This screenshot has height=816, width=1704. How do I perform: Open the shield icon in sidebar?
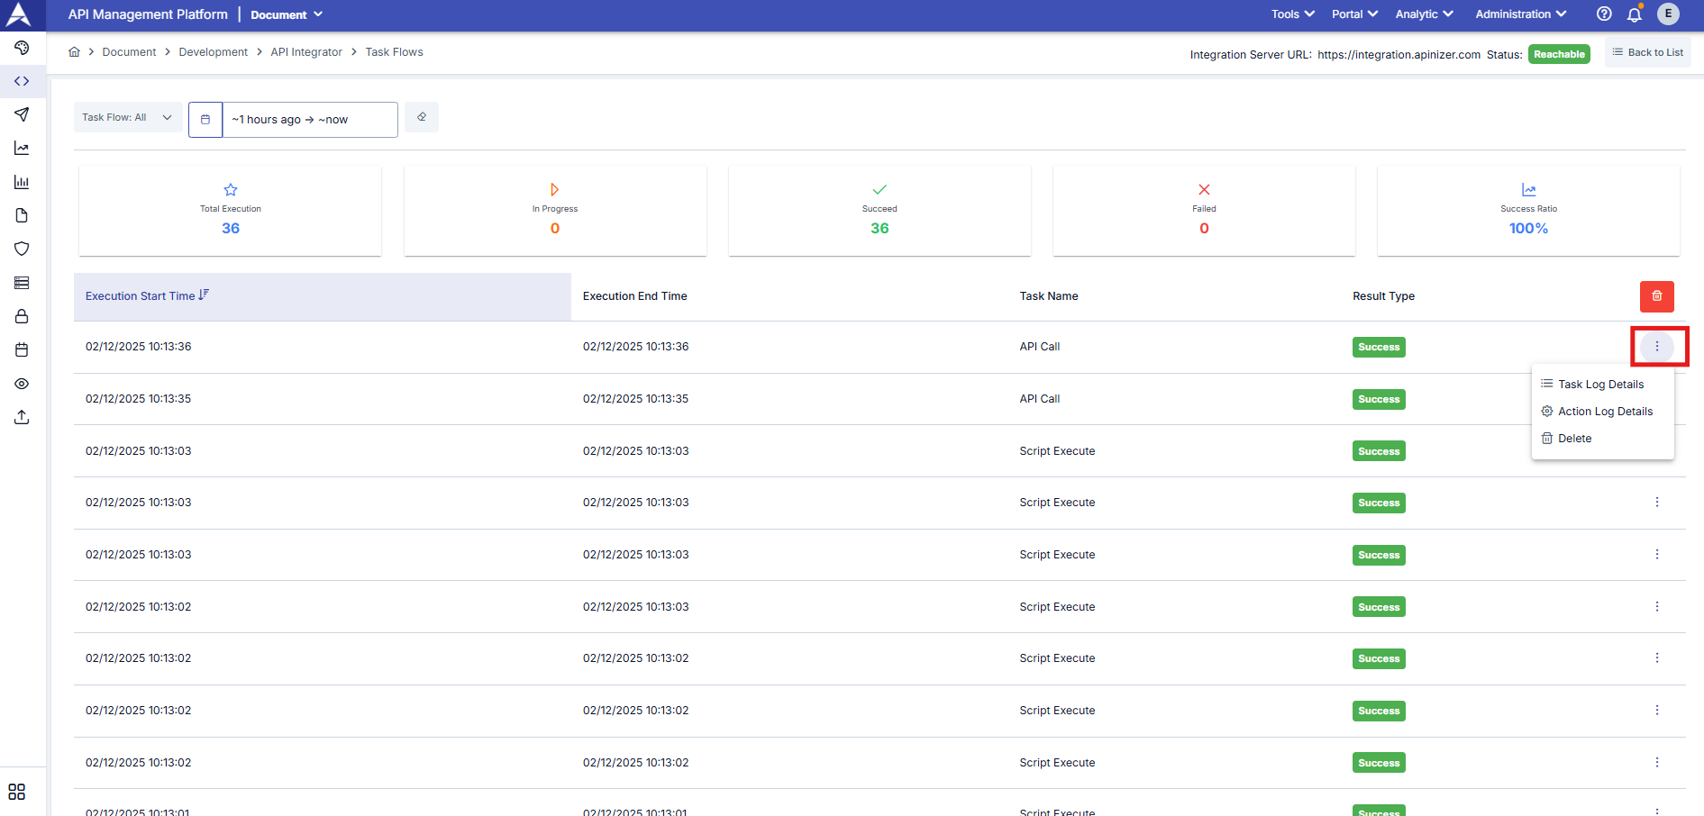click(22, 249)
